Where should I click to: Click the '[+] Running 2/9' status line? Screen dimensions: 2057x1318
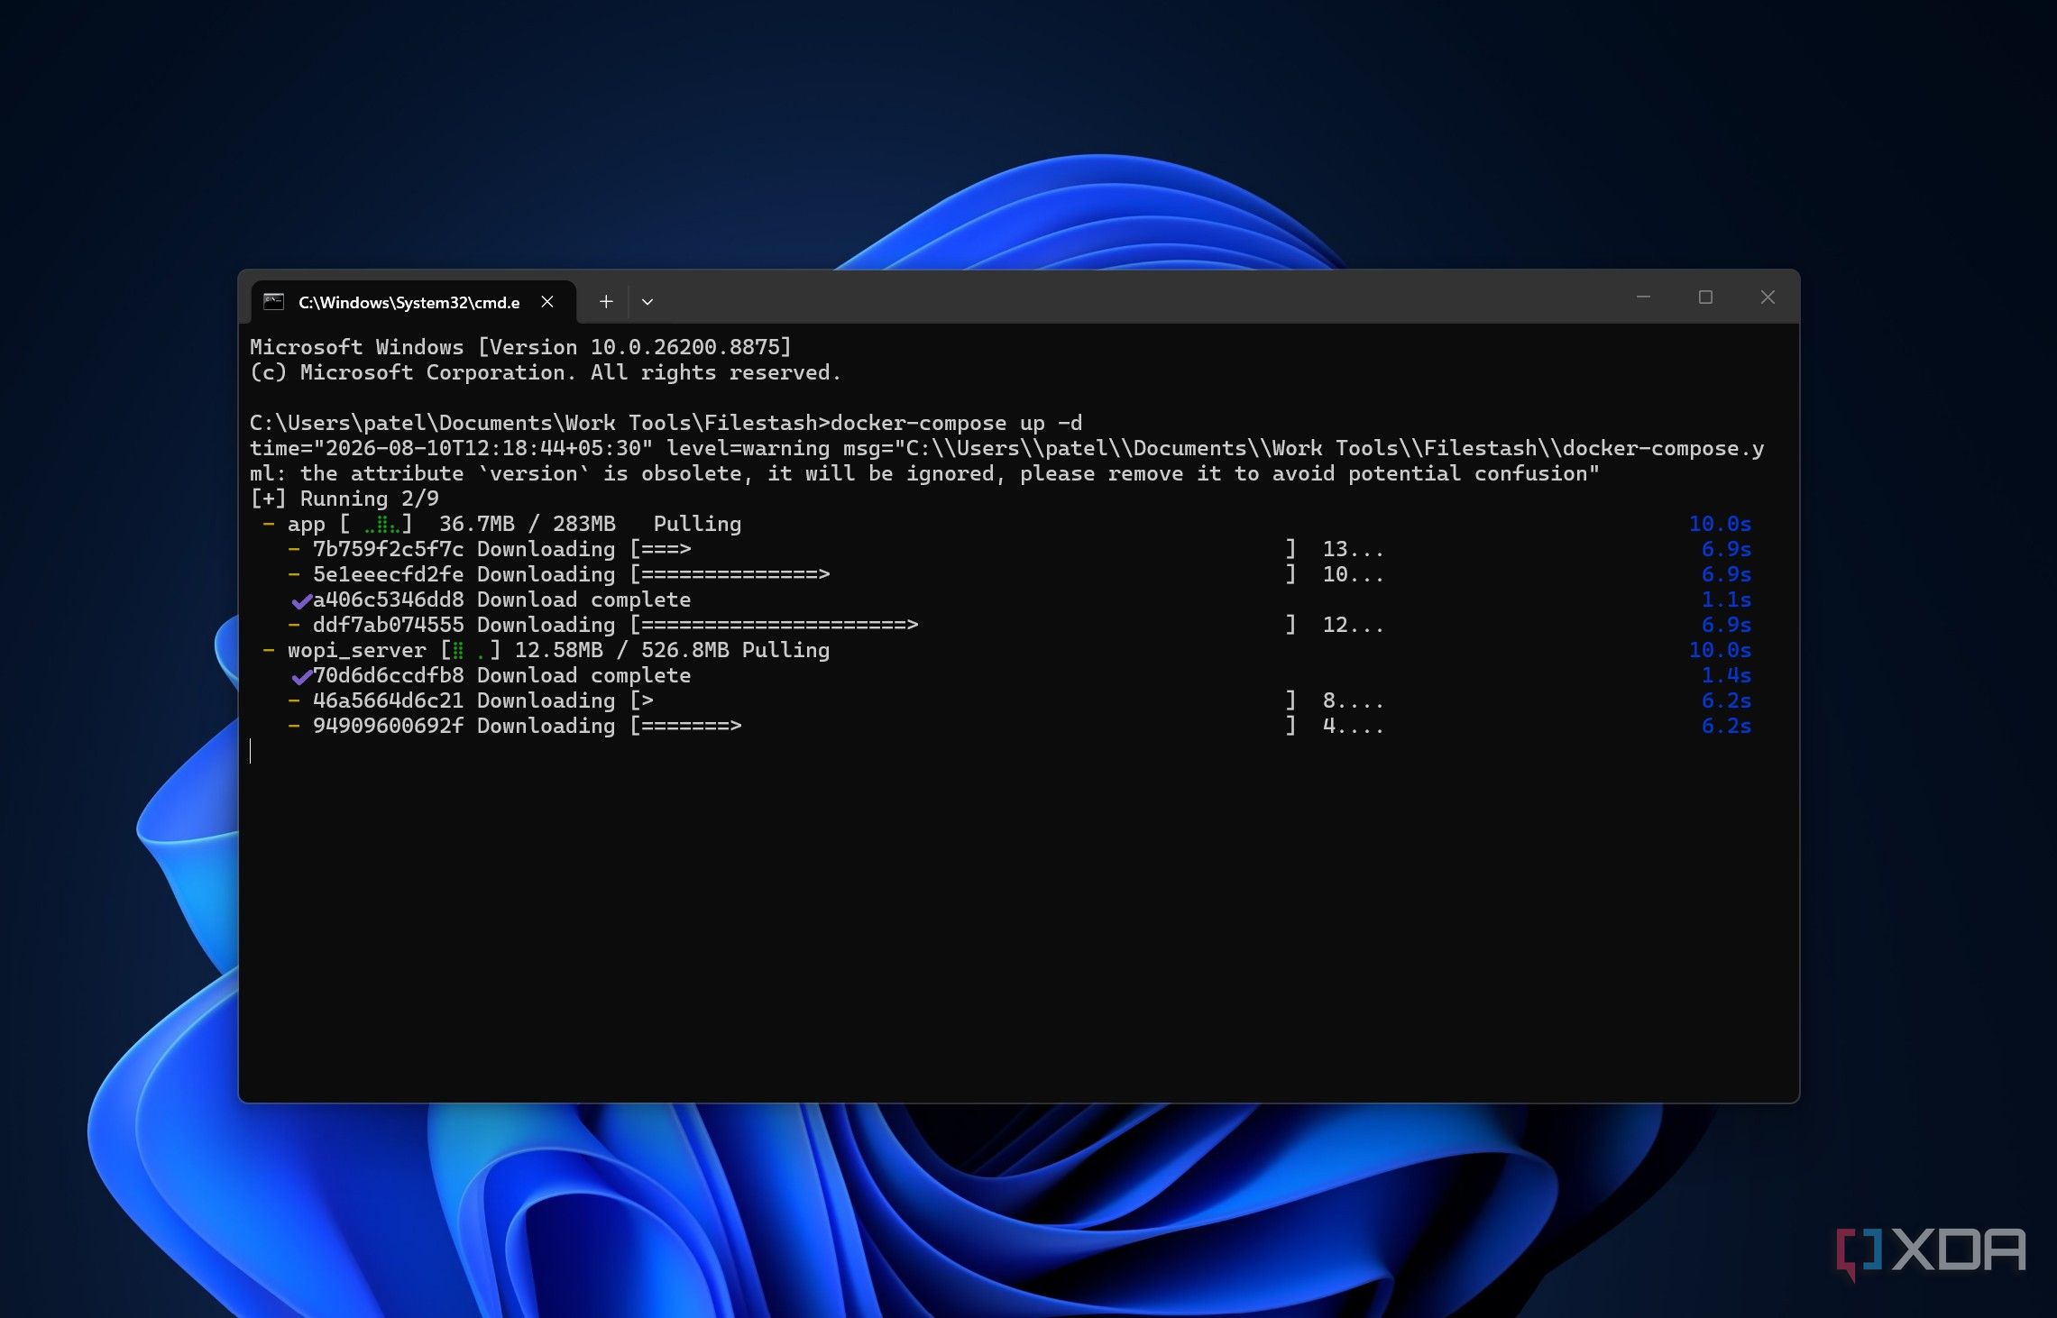click(x=344, y=499)
